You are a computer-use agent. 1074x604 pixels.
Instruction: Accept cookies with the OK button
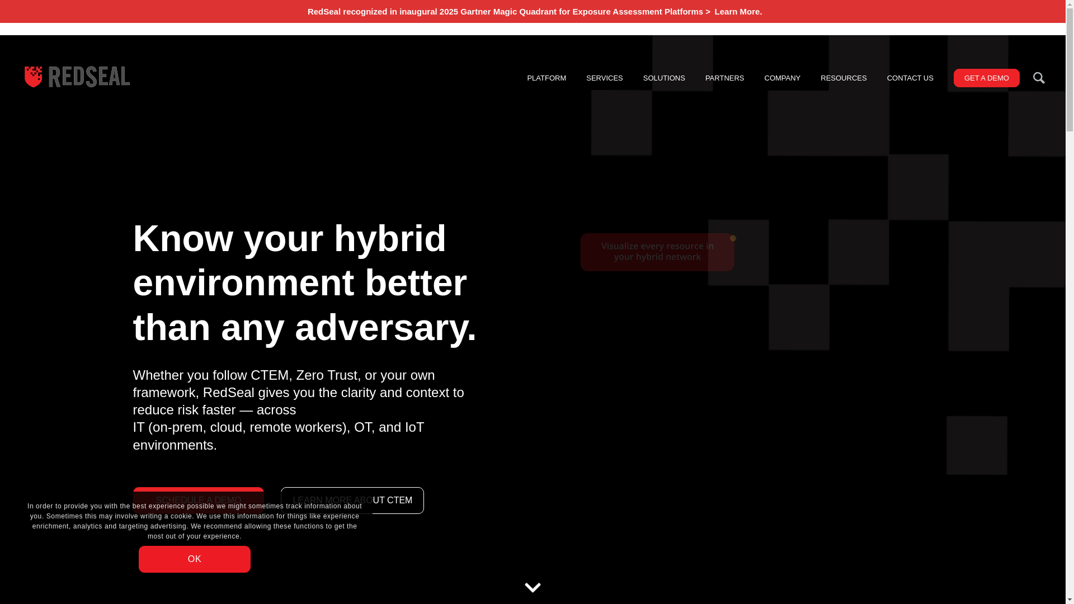pos(195,559)
